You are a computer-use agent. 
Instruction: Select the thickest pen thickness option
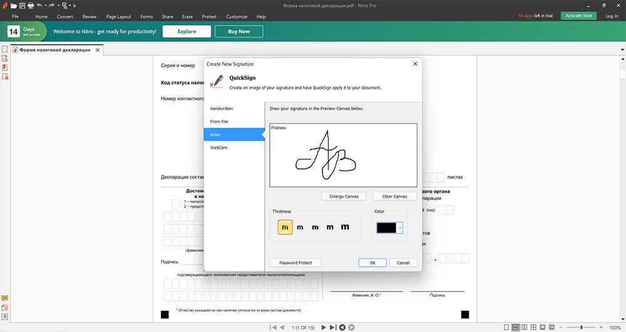345,228
